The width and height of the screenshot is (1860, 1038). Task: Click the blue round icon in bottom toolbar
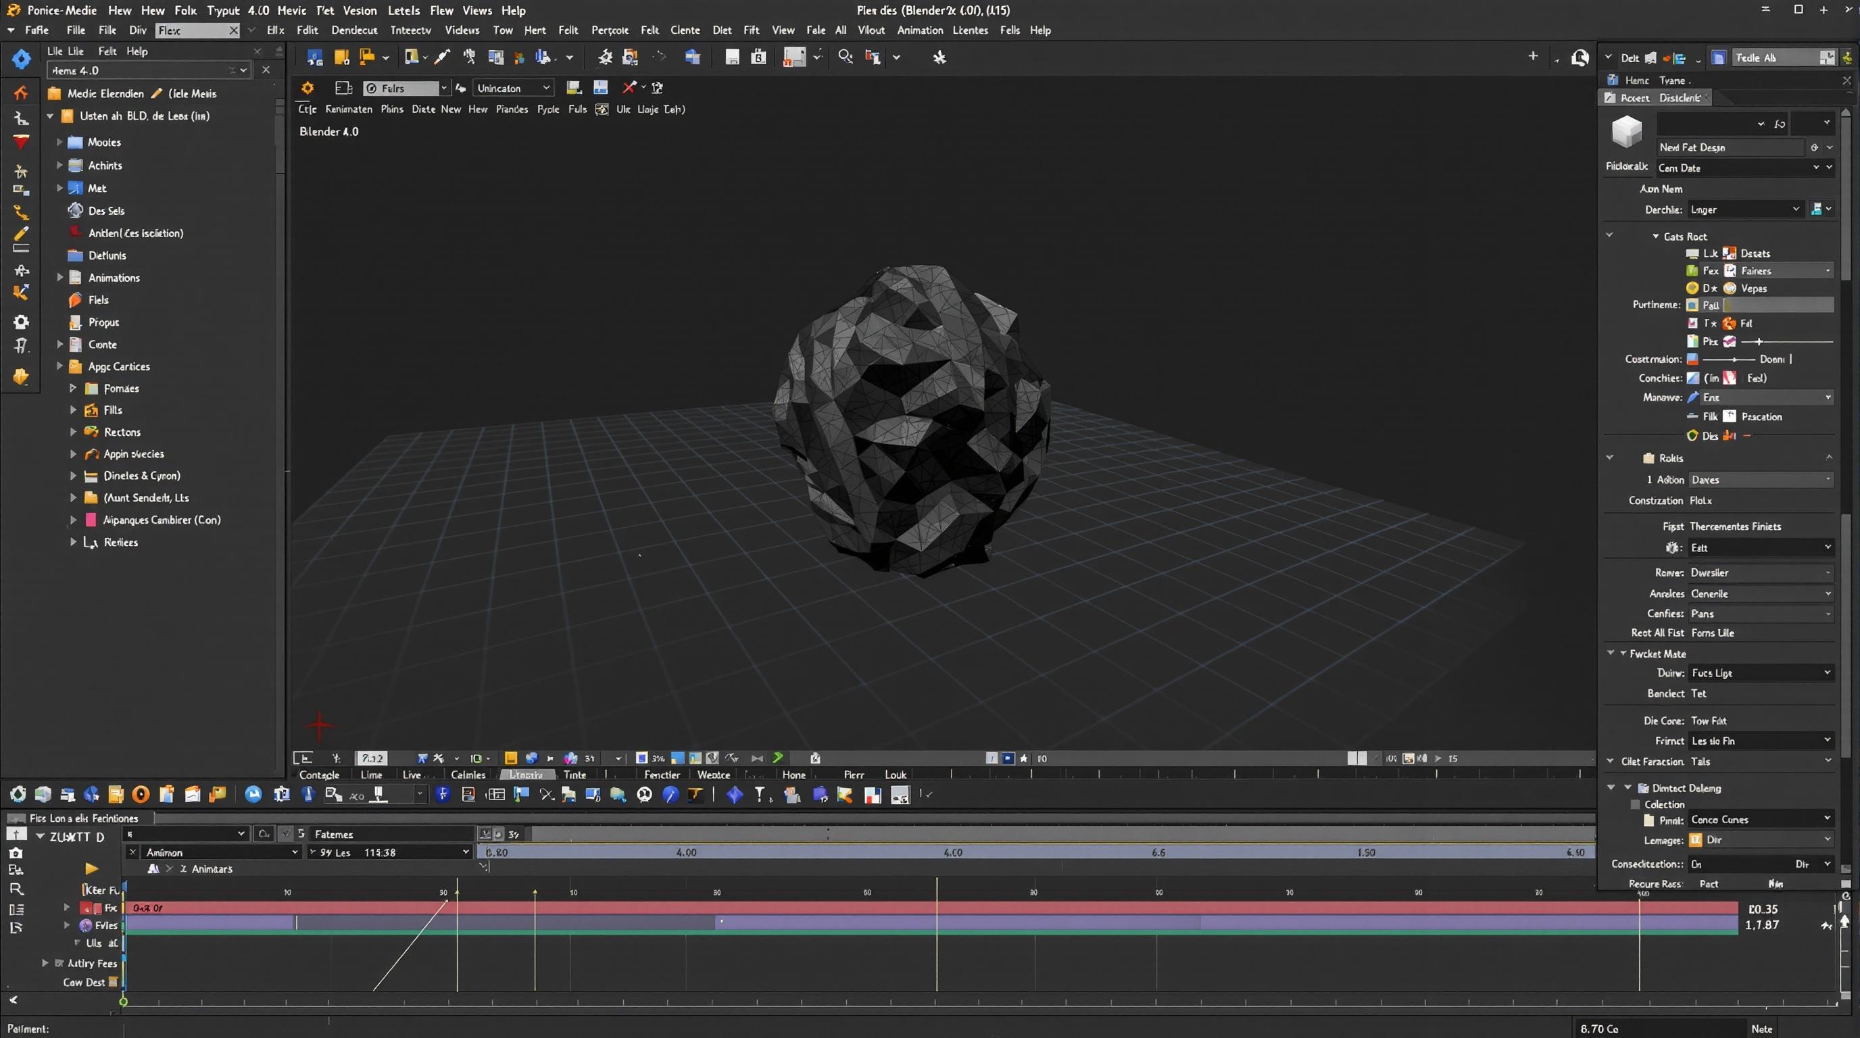(x=253, y=794)
